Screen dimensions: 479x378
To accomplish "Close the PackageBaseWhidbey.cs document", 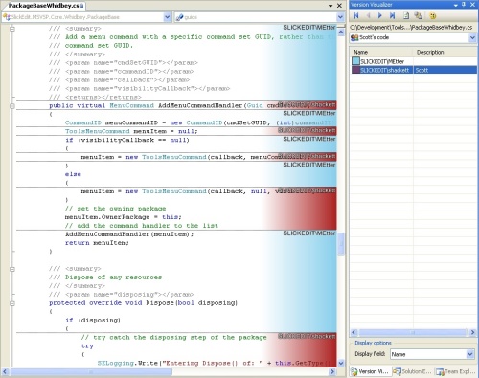I will 339,6.
